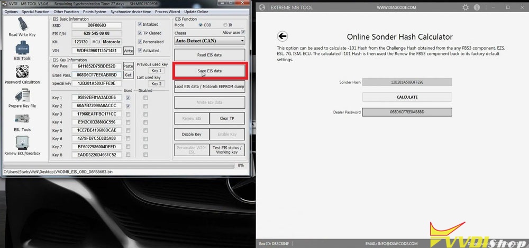
Task: Select the IR mode radio button
Action: pos(225,25)
